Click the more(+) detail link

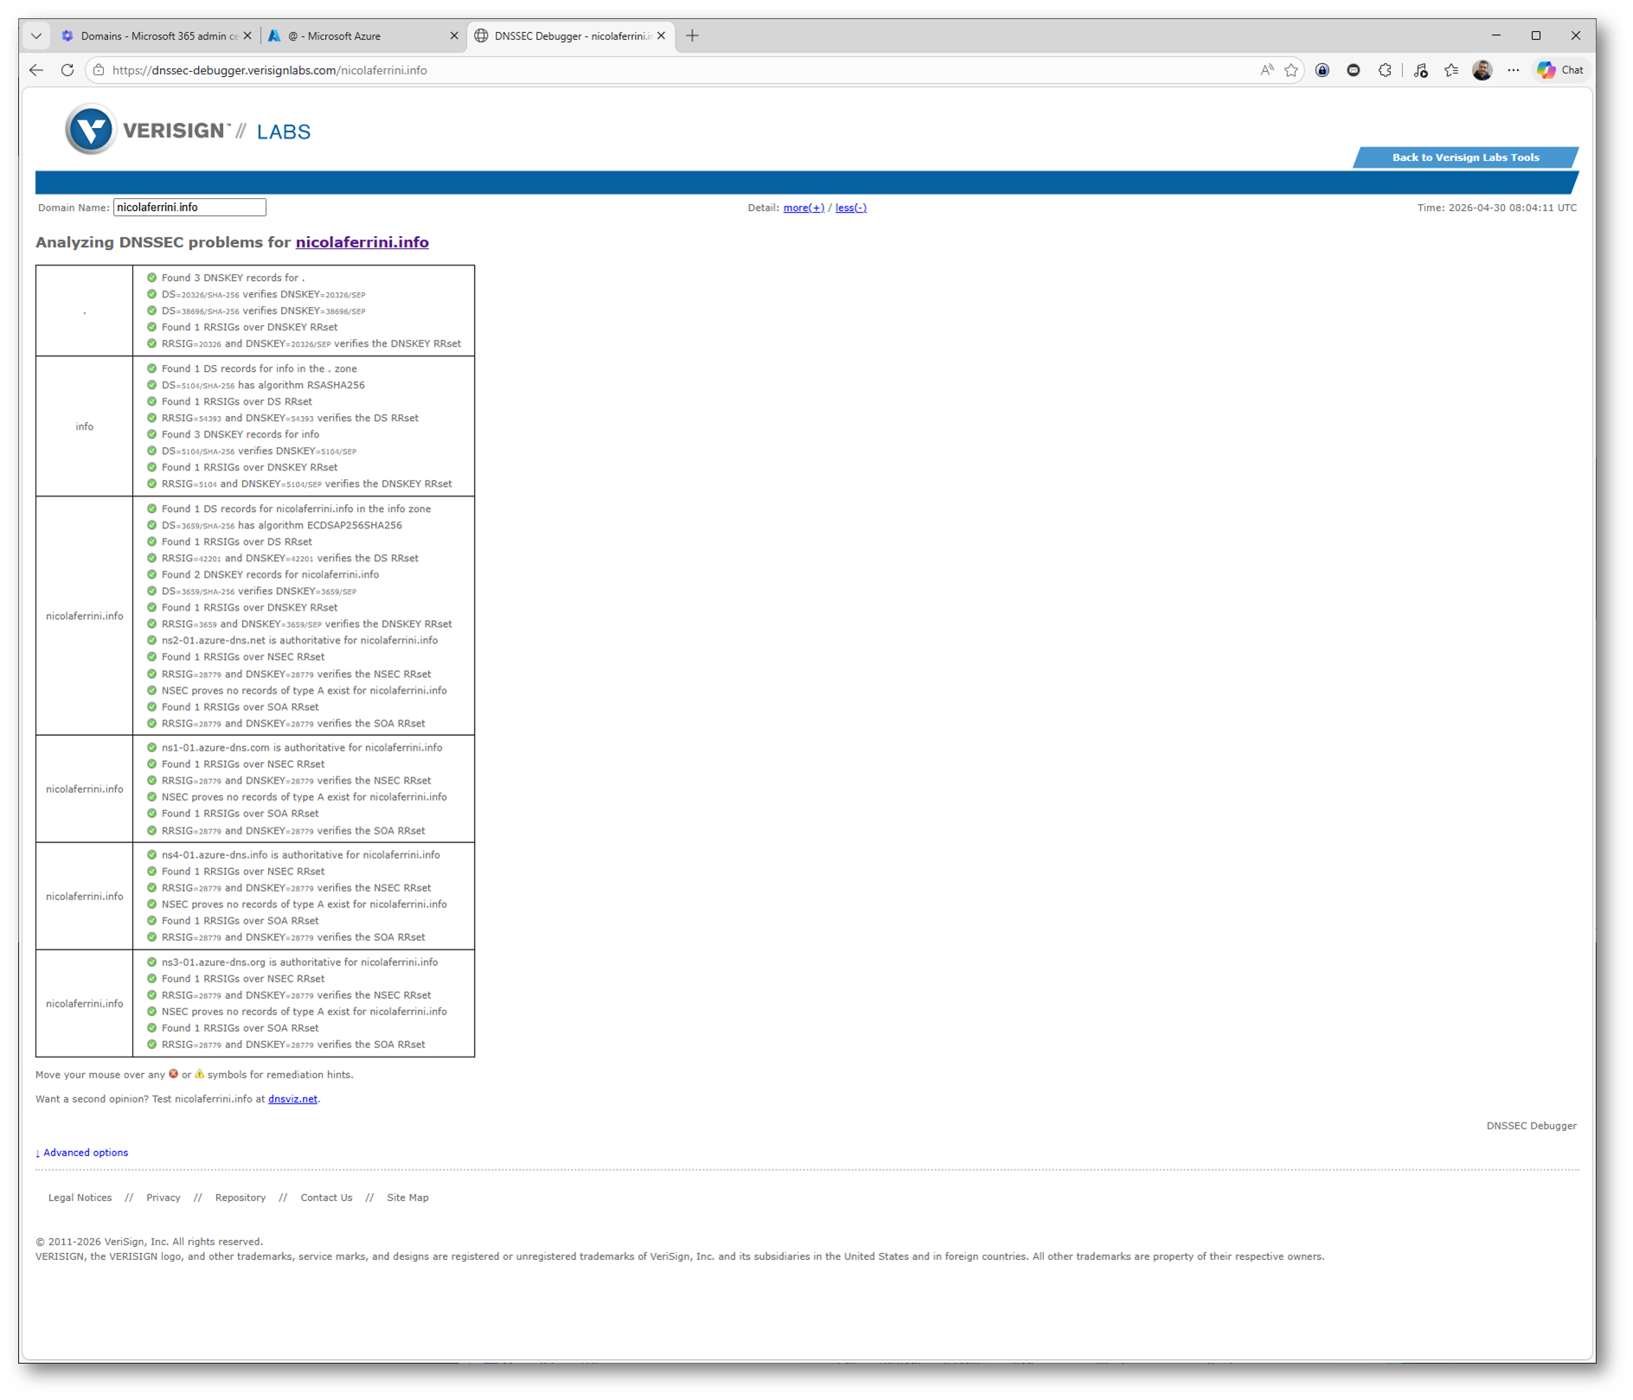coord(803,208)
